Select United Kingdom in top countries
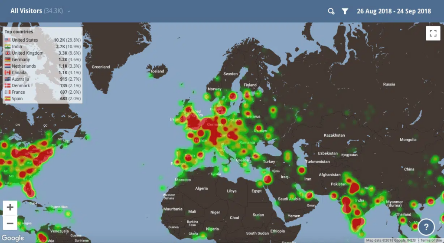This screenshot has height=243, width=444. (x=27, y=53)
